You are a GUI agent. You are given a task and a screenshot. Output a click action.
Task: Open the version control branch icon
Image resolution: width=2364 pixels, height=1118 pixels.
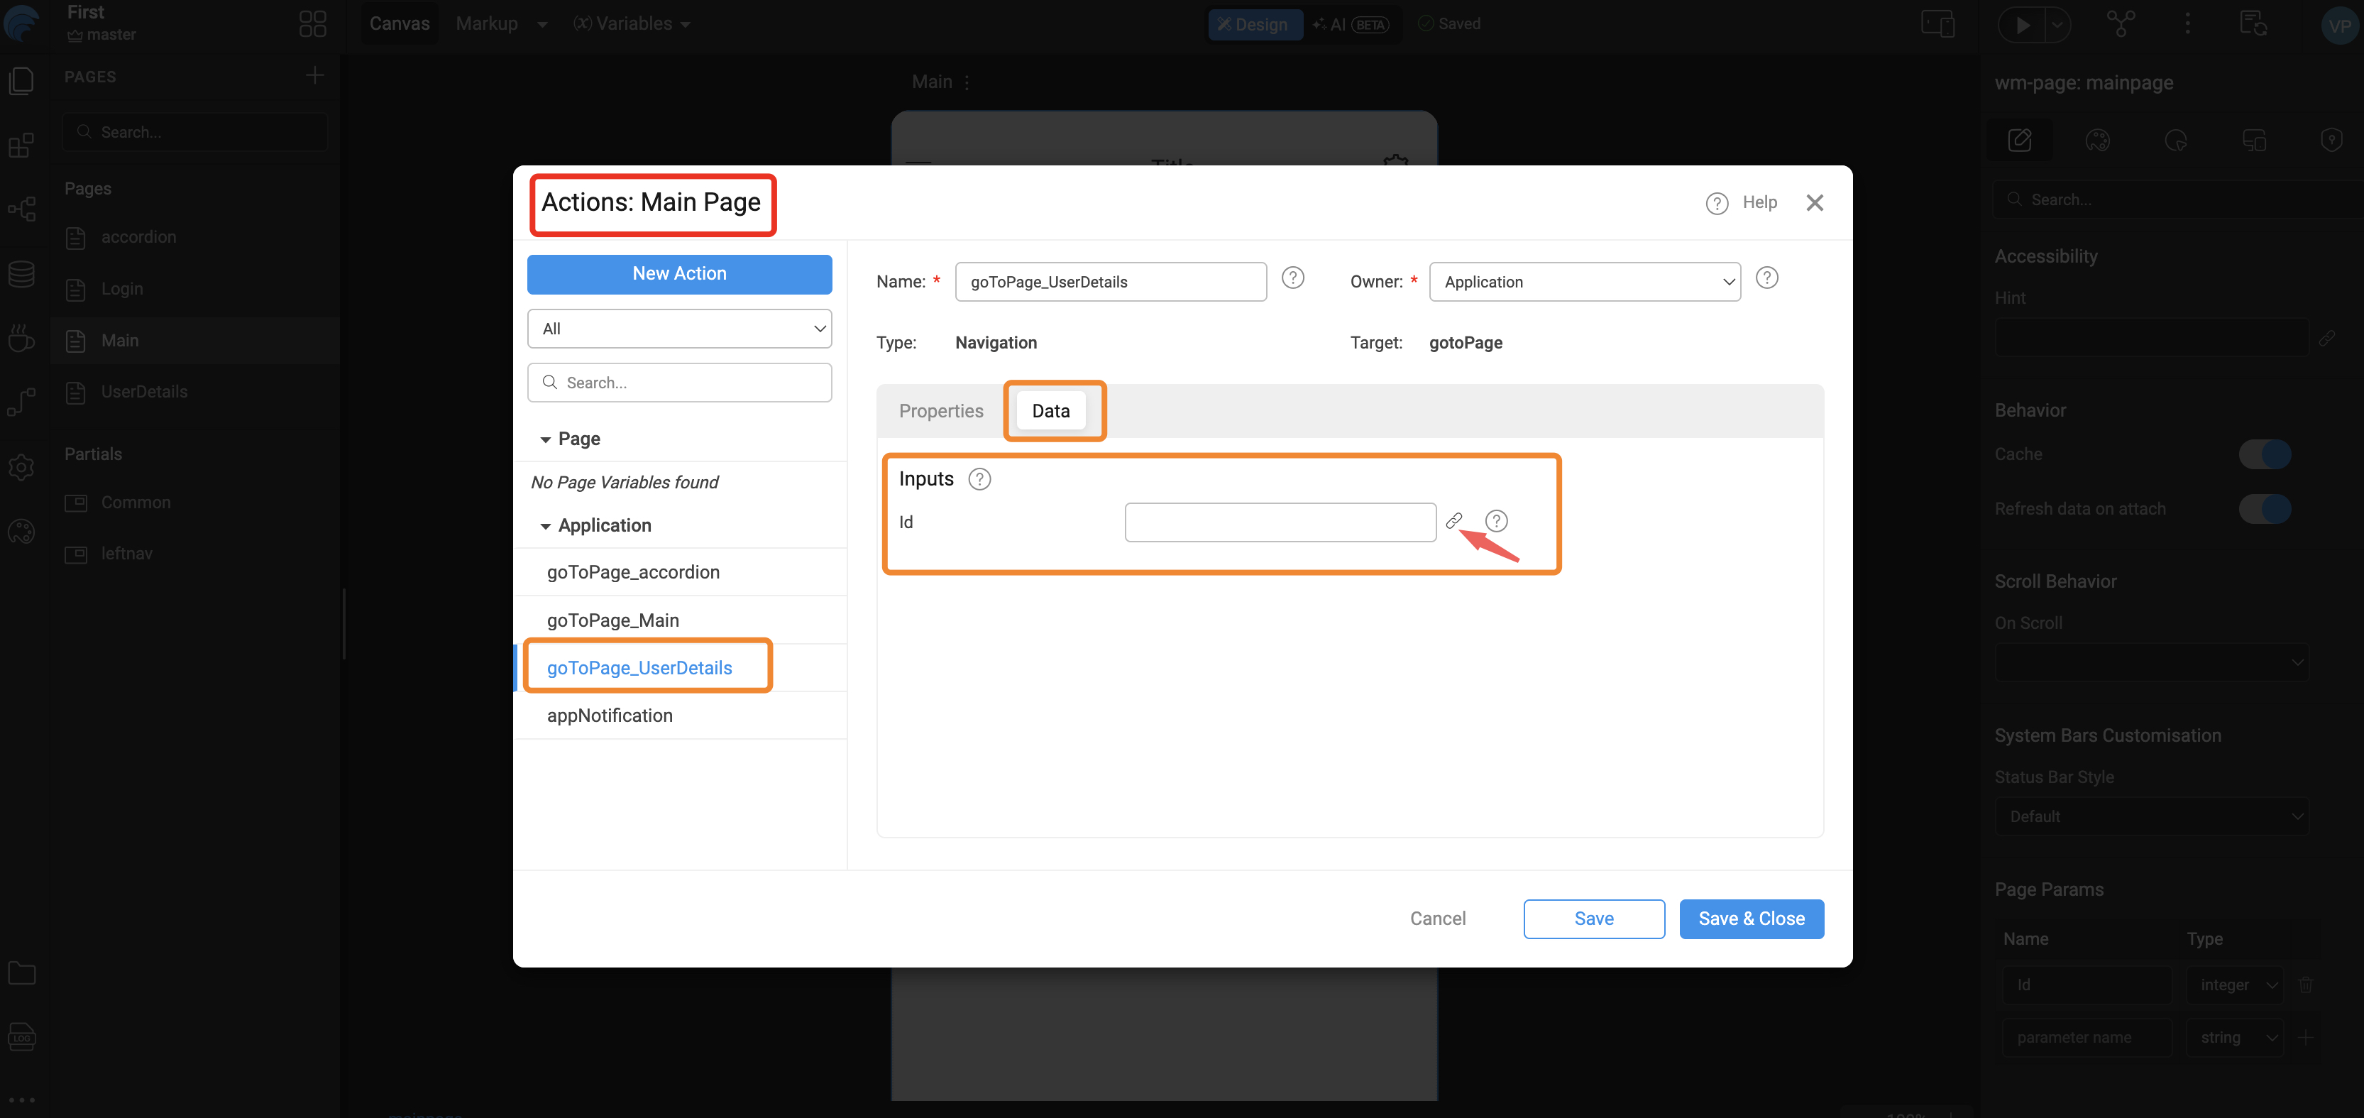coord(2121,24)
